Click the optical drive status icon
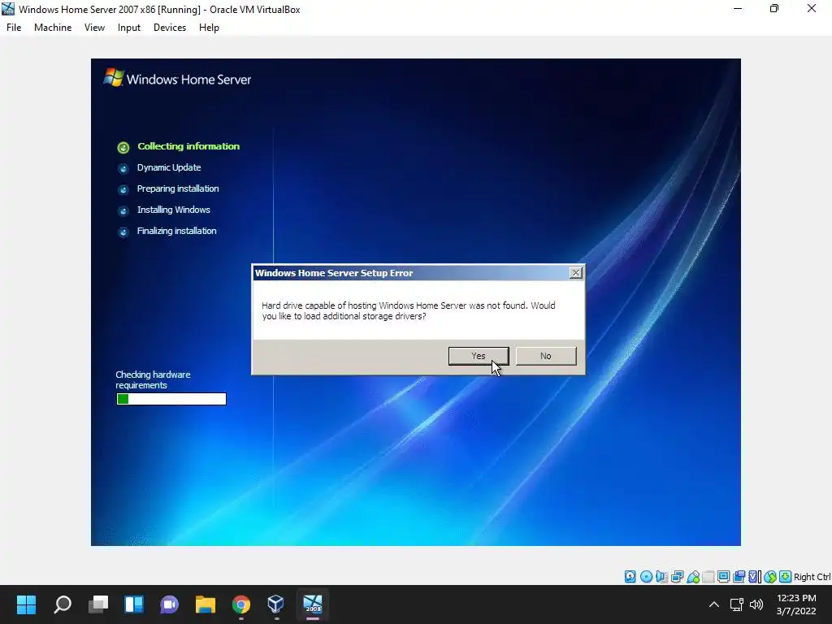 [x=646, y=577]
